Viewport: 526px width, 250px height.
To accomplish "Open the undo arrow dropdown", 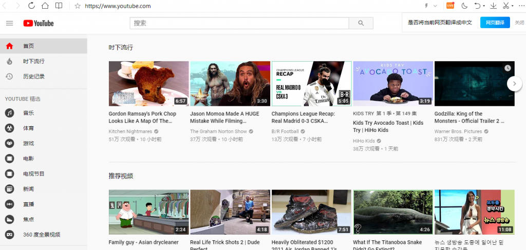I will (484, 6).
